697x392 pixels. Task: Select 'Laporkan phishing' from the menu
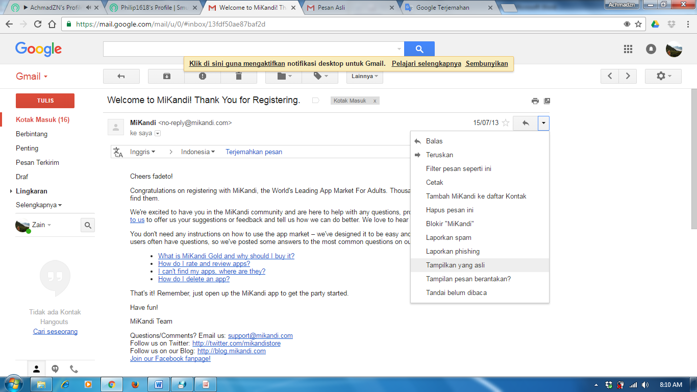453,251
